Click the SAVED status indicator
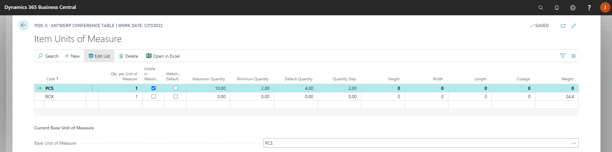The width and height of the screenshot is (612, 152). click(x=539, y=25)
